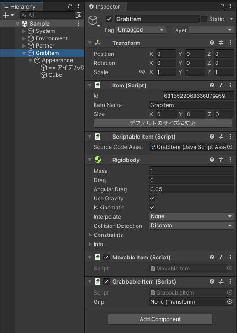Click the Hierarchy panel lock icon
Screen dimensions: 237x333
tap(70, 6)
